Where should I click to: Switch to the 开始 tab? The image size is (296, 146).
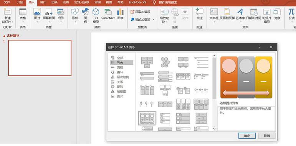20,2
